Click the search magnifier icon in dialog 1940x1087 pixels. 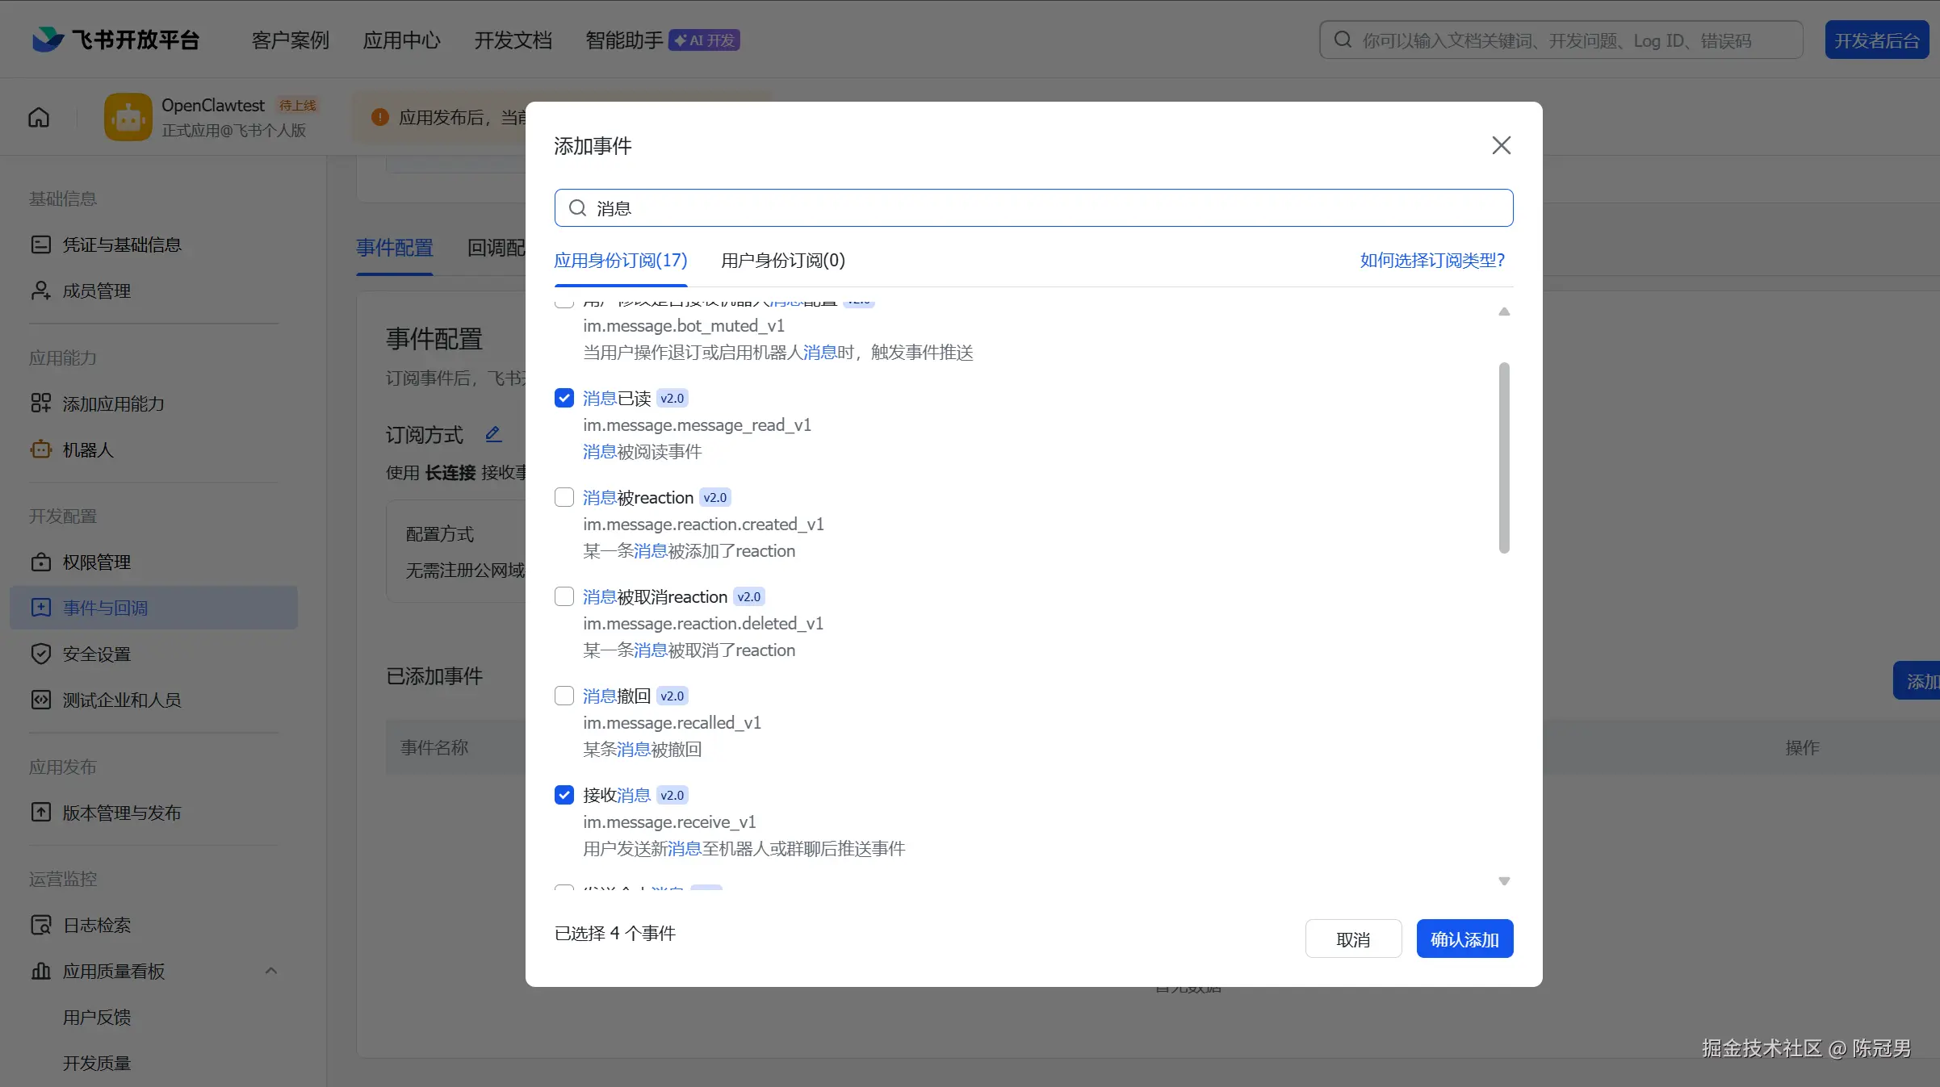[577, 208]
